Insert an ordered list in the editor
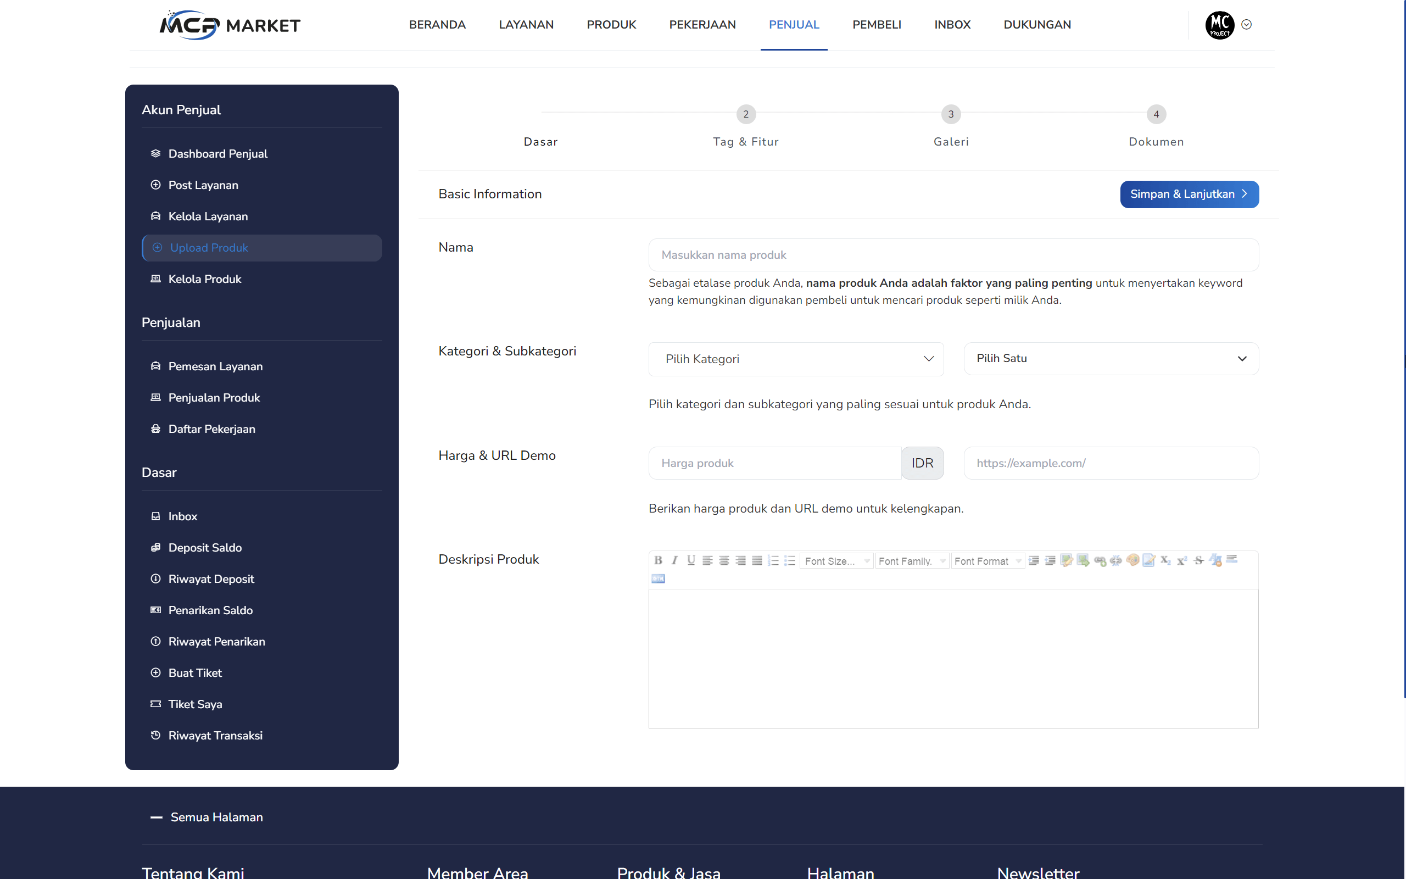 (773, 560)
